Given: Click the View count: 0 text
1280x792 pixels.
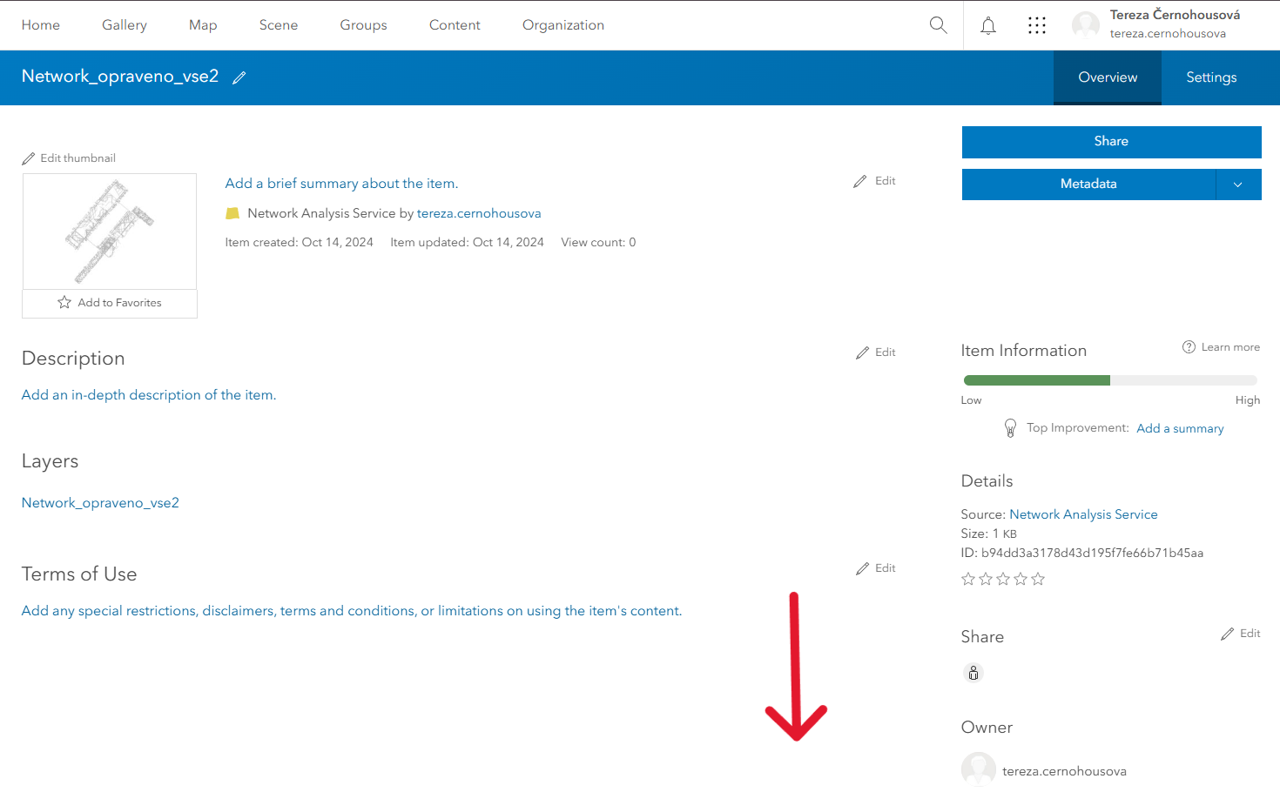Looking at the screenshot, I should [x=598, y=243].
